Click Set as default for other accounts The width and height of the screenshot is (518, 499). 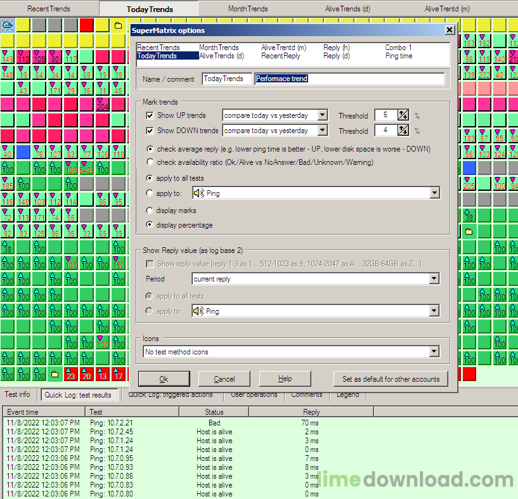(x=391, y=379)
